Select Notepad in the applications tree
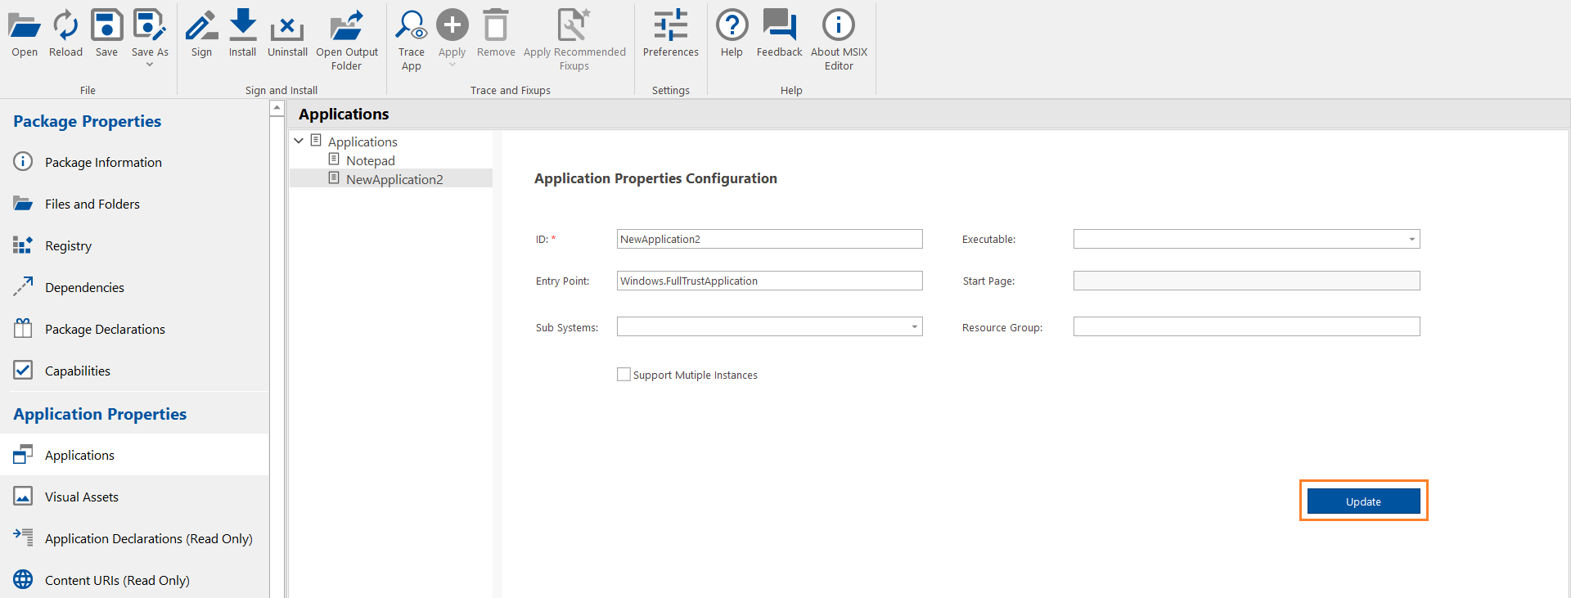Screen dimensions: 1571x598 click(x=370, y=160)
